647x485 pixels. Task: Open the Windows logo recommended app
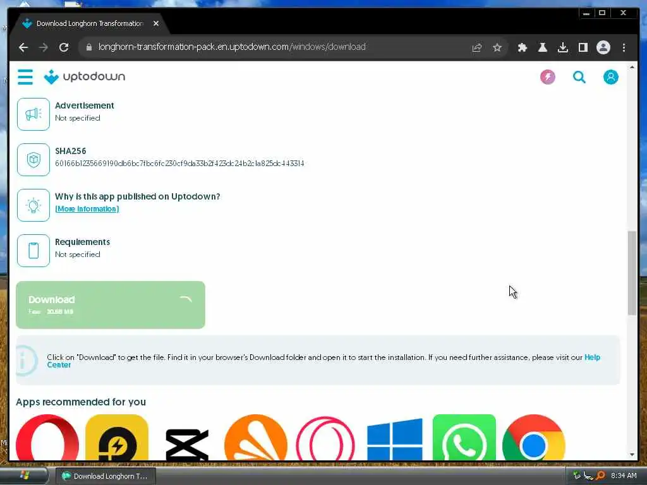pyautogui.click(x=395, y=439)
